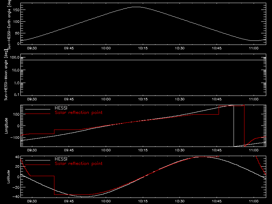The image size is (272, 204).
Task: Click the Longitude y-axis title
Action: pyautogui.click(x=6, y=126)
